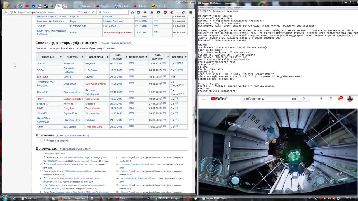Viewport: 358px width, 201px height.
Task: Open the Вид menu in Notepad
Action: point(229,8)
